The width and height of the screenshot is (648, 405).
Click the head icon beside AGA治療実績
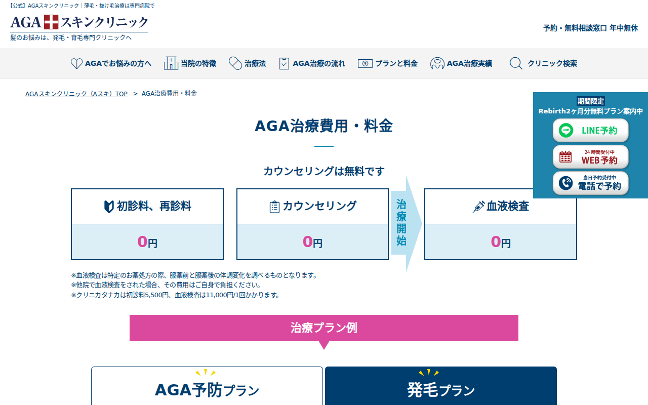coord(437,63)
